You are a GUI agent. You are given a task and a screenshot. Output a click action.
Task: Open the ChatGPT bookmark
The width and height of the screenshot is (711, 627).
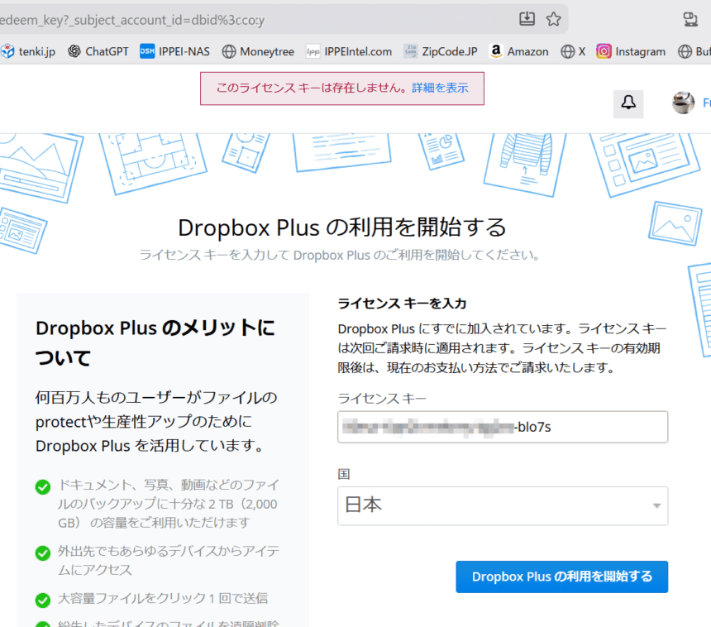[x=98, y=51]
